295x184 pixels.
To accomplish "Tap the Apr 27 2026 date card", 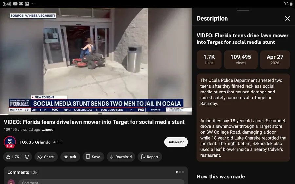I will 275,59.
